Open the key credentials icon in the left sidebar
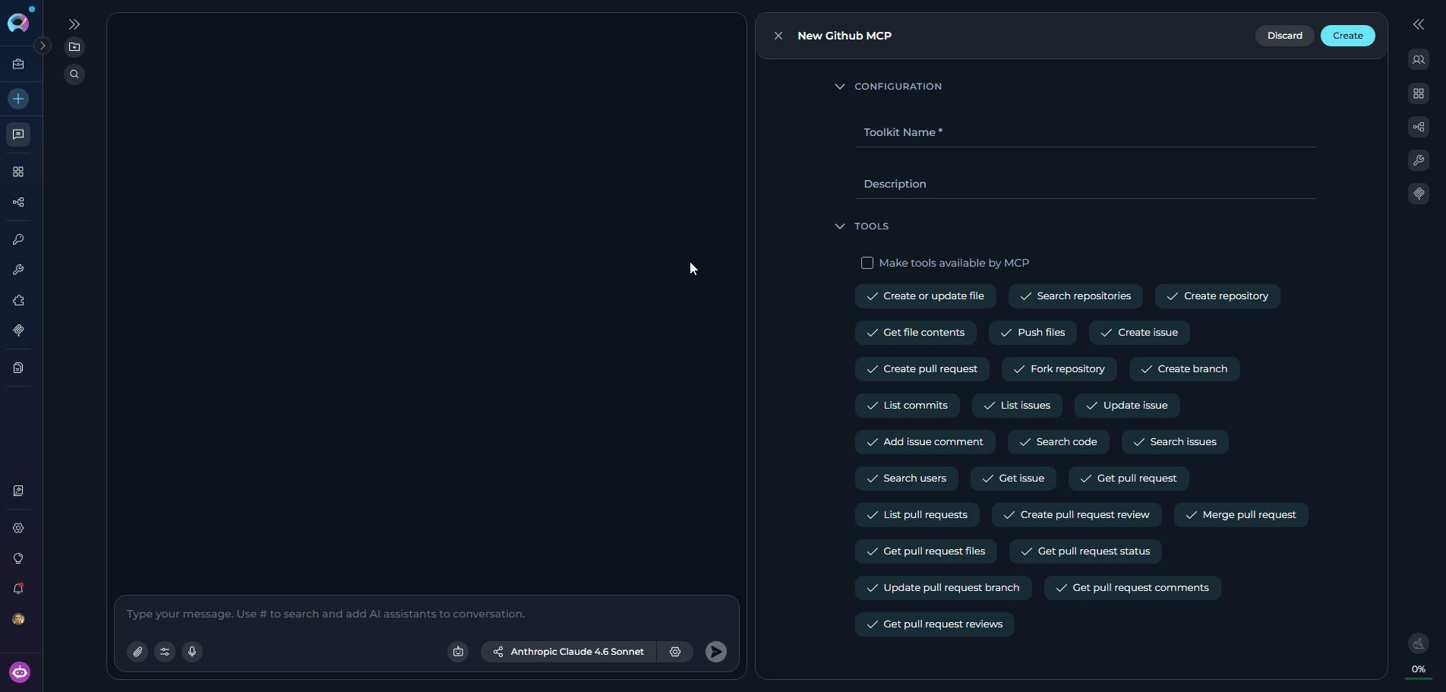1446x692 pixels. coord(18,239)
